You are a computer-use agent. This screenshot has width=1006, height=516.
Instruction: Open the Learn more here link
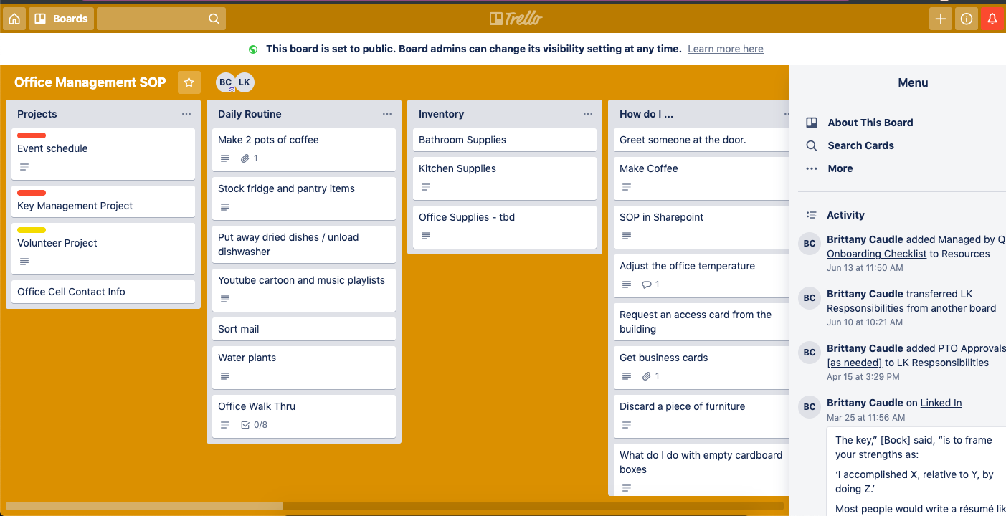725,49
